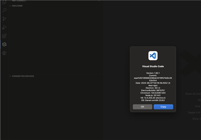The height and width of the screenshot is (140, 201).
Task: Click the Chromium: 124.0.6367.243 line
Action: coord(153,93)
